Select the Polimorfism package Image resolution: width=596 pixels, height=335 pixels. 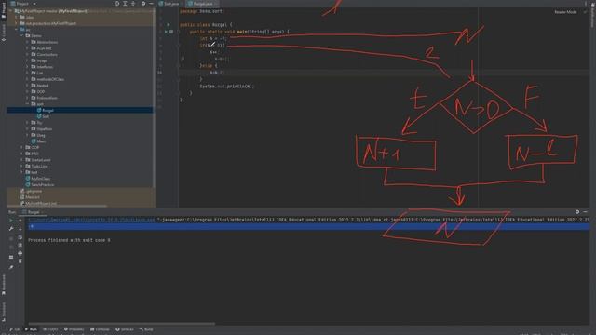point(45,98)
